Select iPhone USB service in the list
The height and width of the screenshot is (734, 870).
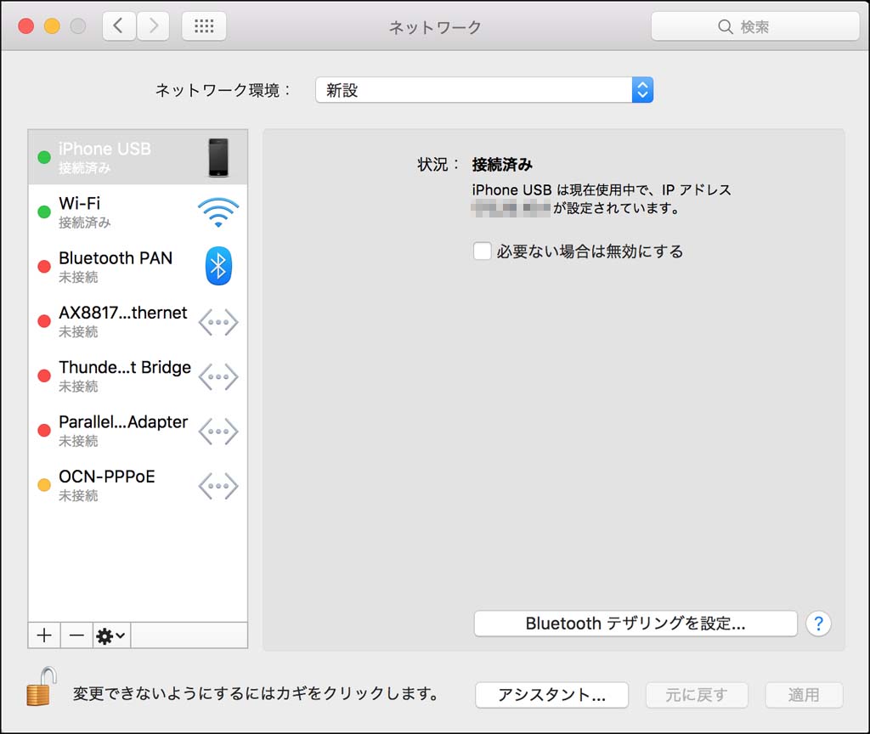138,157
